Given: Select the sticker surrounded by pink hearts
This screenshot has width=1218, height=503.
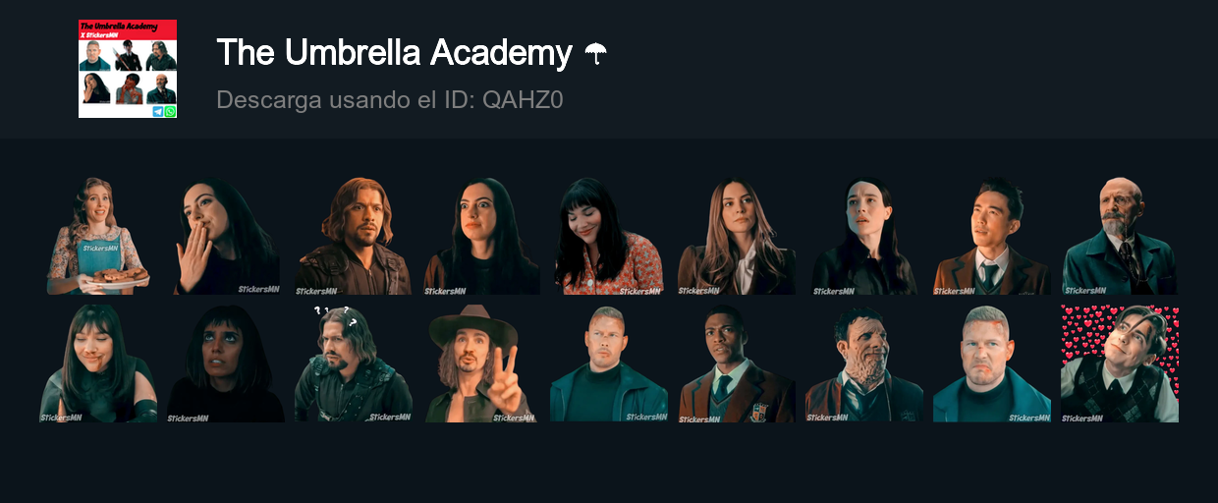Looking at the screenshot, I should (1120, 363).
